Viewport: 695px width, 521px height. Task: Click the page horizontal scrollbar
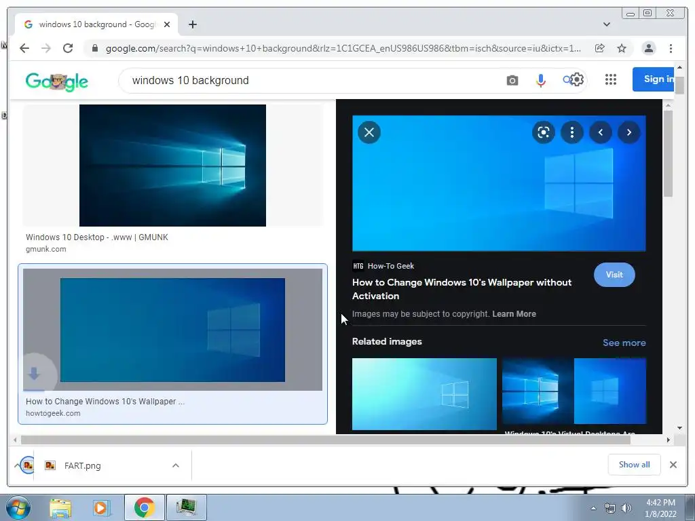tap(325, 440)
